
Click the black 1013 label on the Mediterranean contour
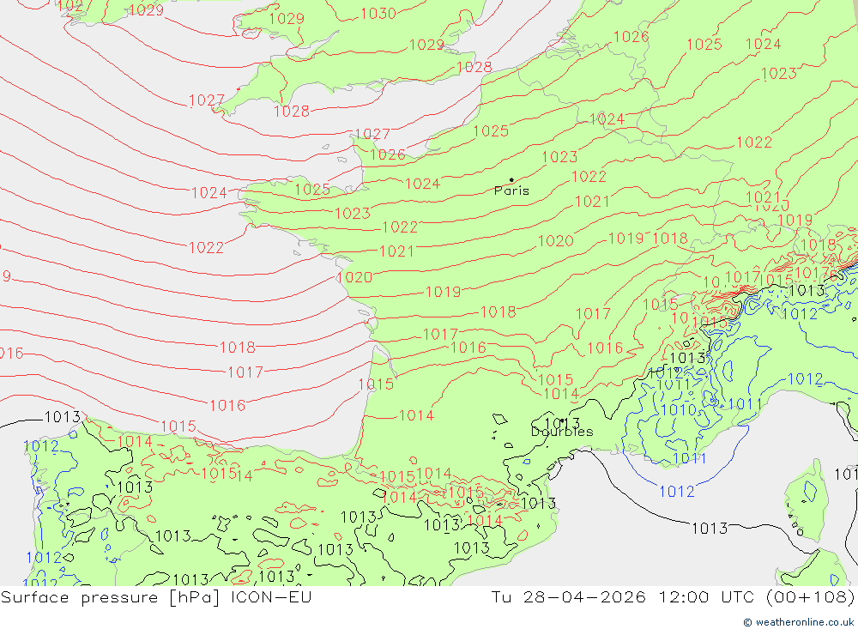point(710,529)
